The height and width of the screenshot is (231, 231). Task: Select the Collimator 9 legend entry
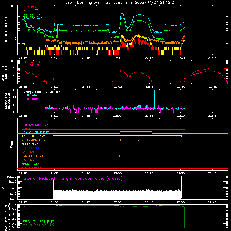point(32,99)
